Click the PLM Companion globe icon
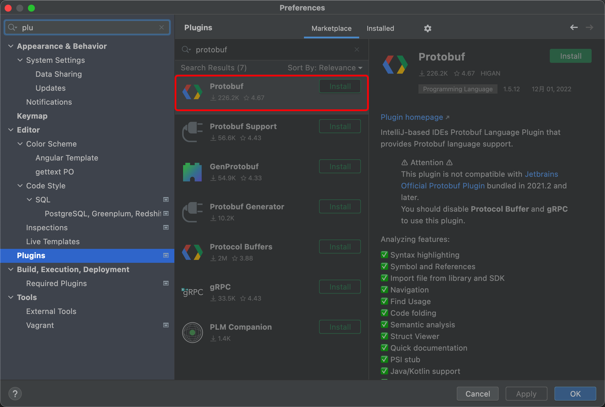 (x=192, y=333)
